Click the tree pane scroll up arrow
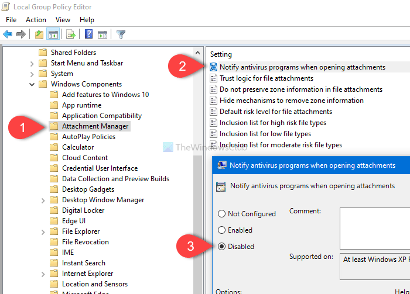Viewport: 410px width, 294px height. (x=198, y=53)
